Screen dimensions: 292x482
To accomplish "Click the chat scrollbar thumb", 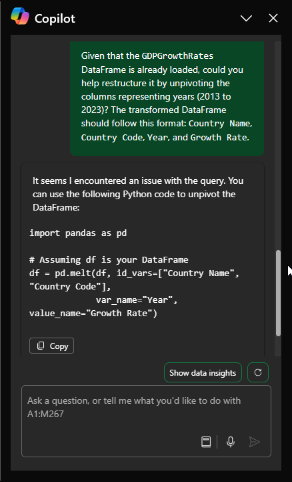I will pos(278,293).
